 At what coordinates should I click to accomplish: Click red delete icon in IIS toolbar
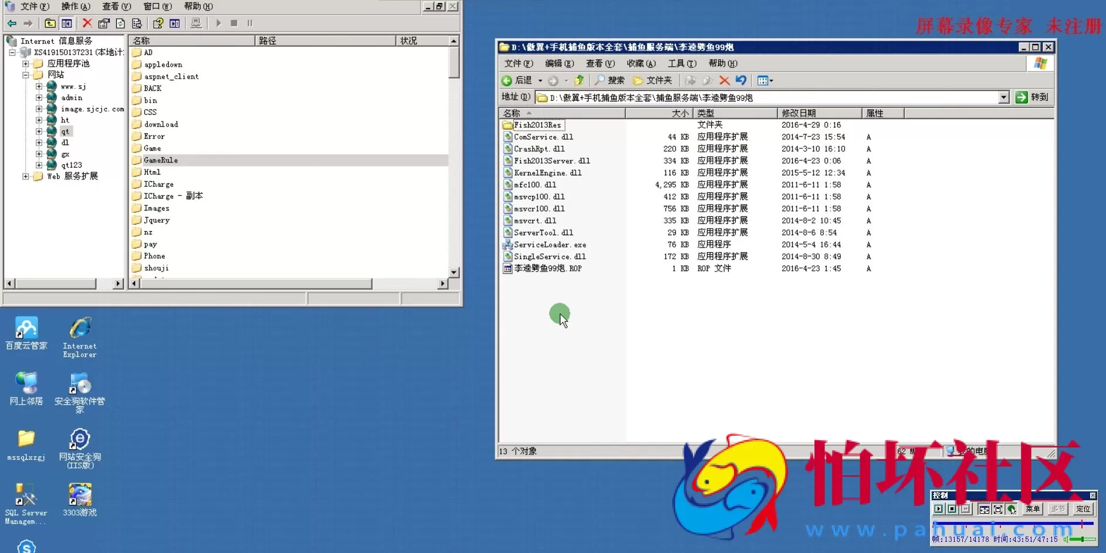point(87,23)
